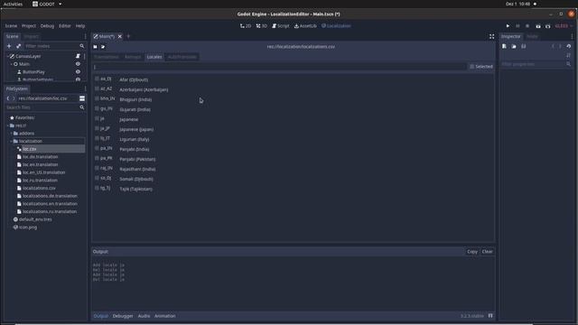Collapse the Main node in scene tree
Image resolution: width=578 pixels, height=325 pixels.
tap(12, 64)
